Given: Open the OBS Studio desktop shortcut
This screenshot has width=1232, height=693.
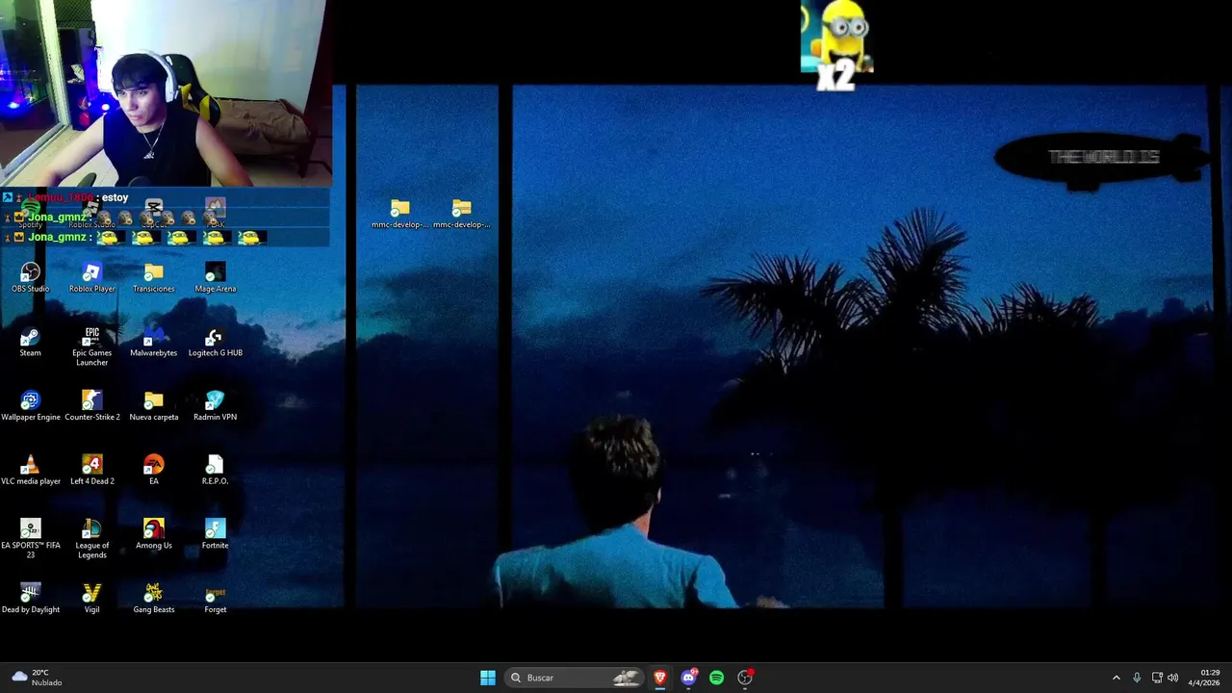Looking at the screenshot, I should [30, 277].
